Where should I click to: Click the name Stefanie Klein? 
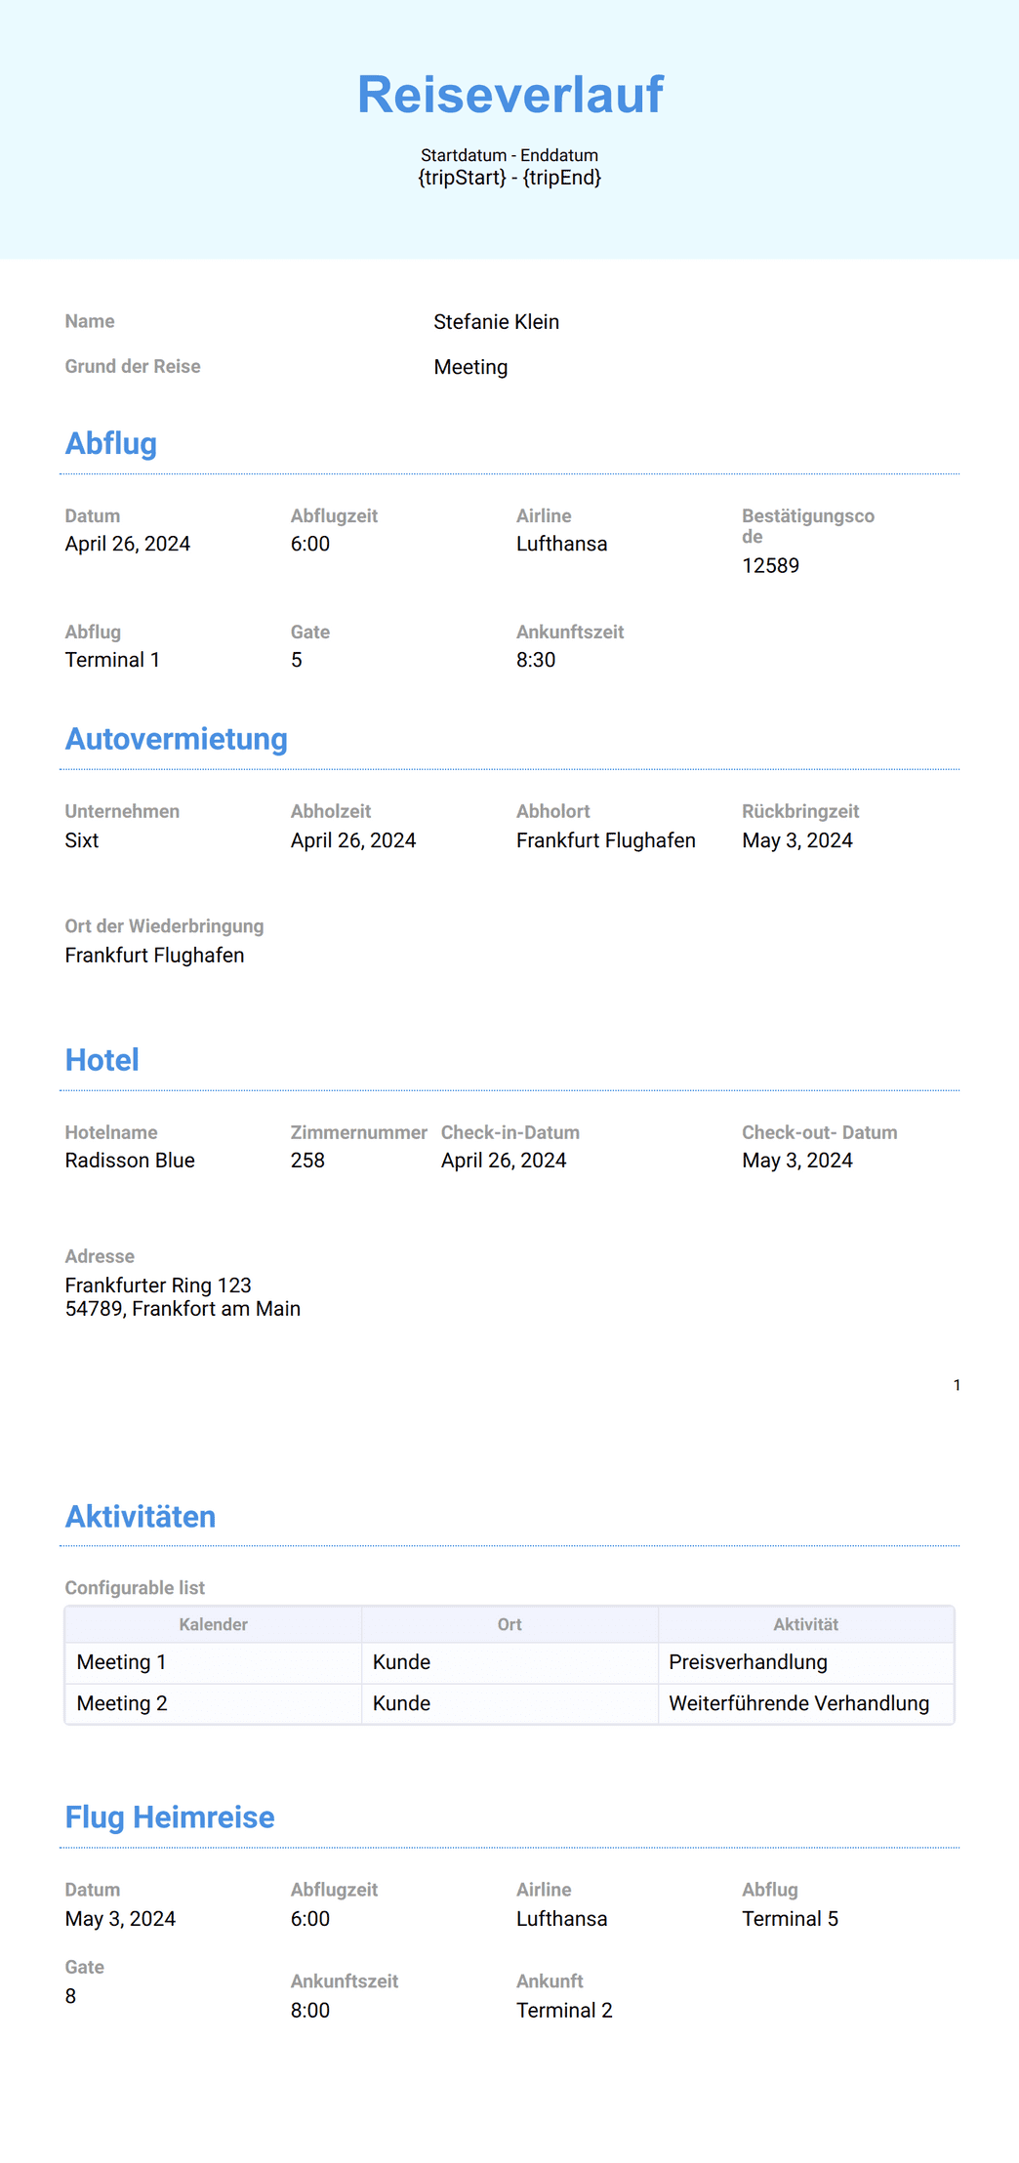[x=496, y=322]
